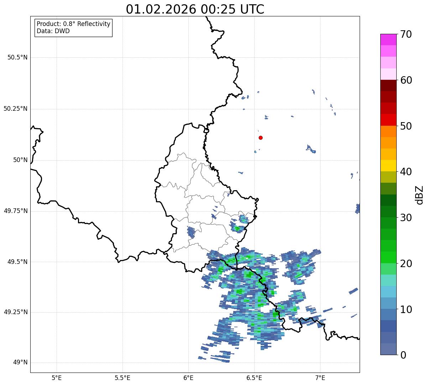The width and height of the screenshot is (428, 385).
Task: Click the plot title 01.02.2026 00:25 UTC
Action: point(195,9)
